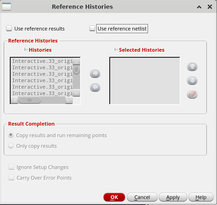Open Help for Reference Histories
Image resolution: width=217 pixels, height=205 pixels.
coord(201,197)
